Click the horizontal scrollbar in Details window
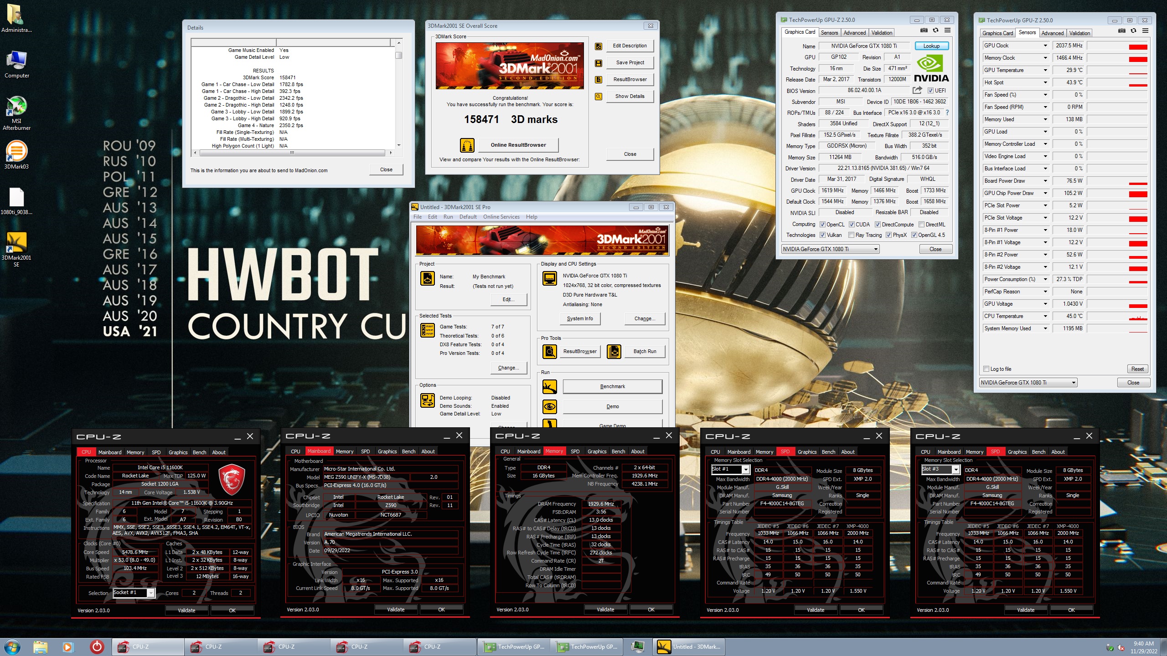This screenshot has height=656, width=1167. point(292,153)
